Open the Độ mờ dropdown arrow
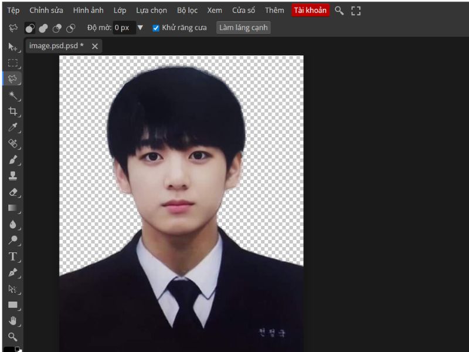469x352 pixels. click(x=140, y=28)
